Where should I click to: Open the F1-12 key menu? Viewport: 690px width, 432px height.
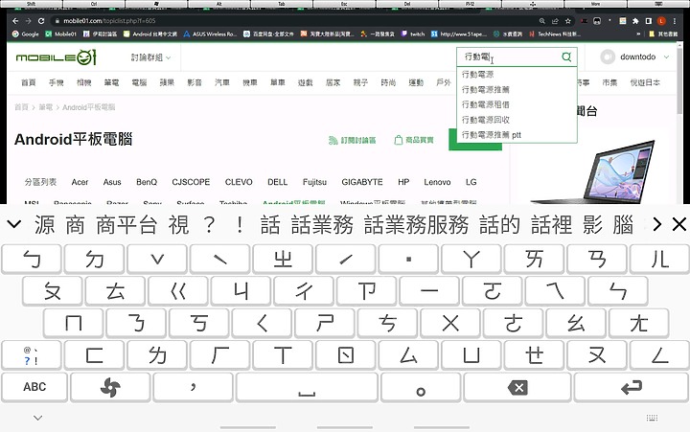pos(470,4)
